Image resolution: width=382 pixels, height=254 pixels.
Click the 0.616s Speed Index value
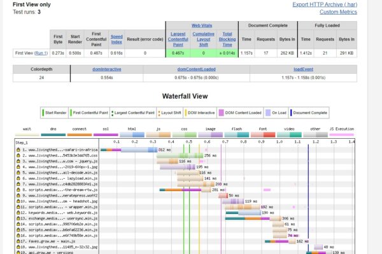(117, 53)
